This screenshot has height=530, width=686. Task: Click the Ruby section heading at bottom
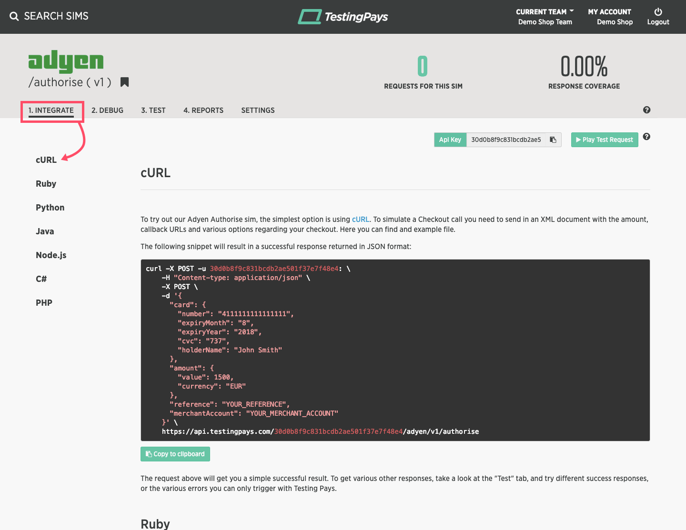coord(155,524)
